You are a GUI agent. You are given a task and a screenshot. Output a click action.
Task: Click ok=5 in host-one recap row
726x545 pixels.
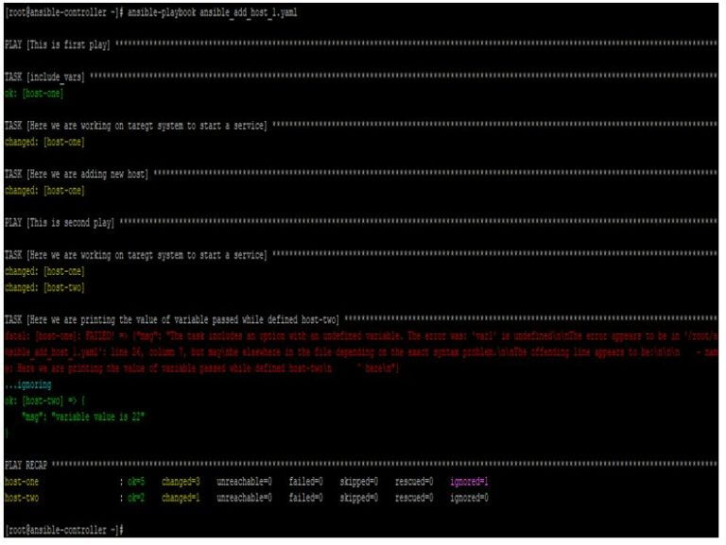(136, 482)
